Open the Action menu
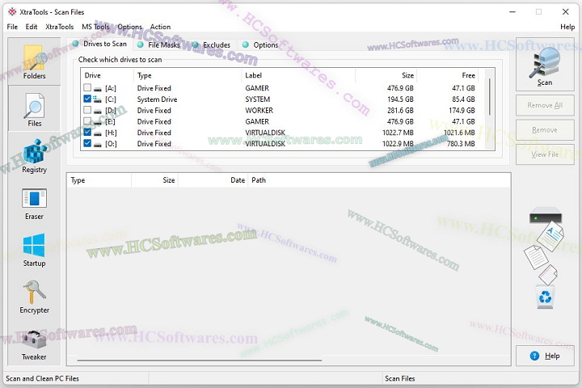The width and height of the screenshot is (582, 388). (160, 27)
